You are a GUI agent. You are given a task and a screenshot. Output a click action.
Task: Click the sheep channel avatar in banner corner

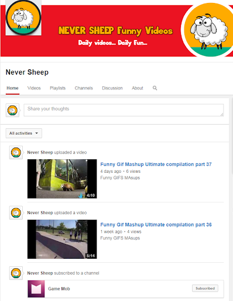point(23,18)
